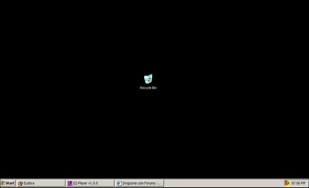Viewport: 309px width, 188px height.
Task: Switch to the Eudora window
Action: pos(41,183)
